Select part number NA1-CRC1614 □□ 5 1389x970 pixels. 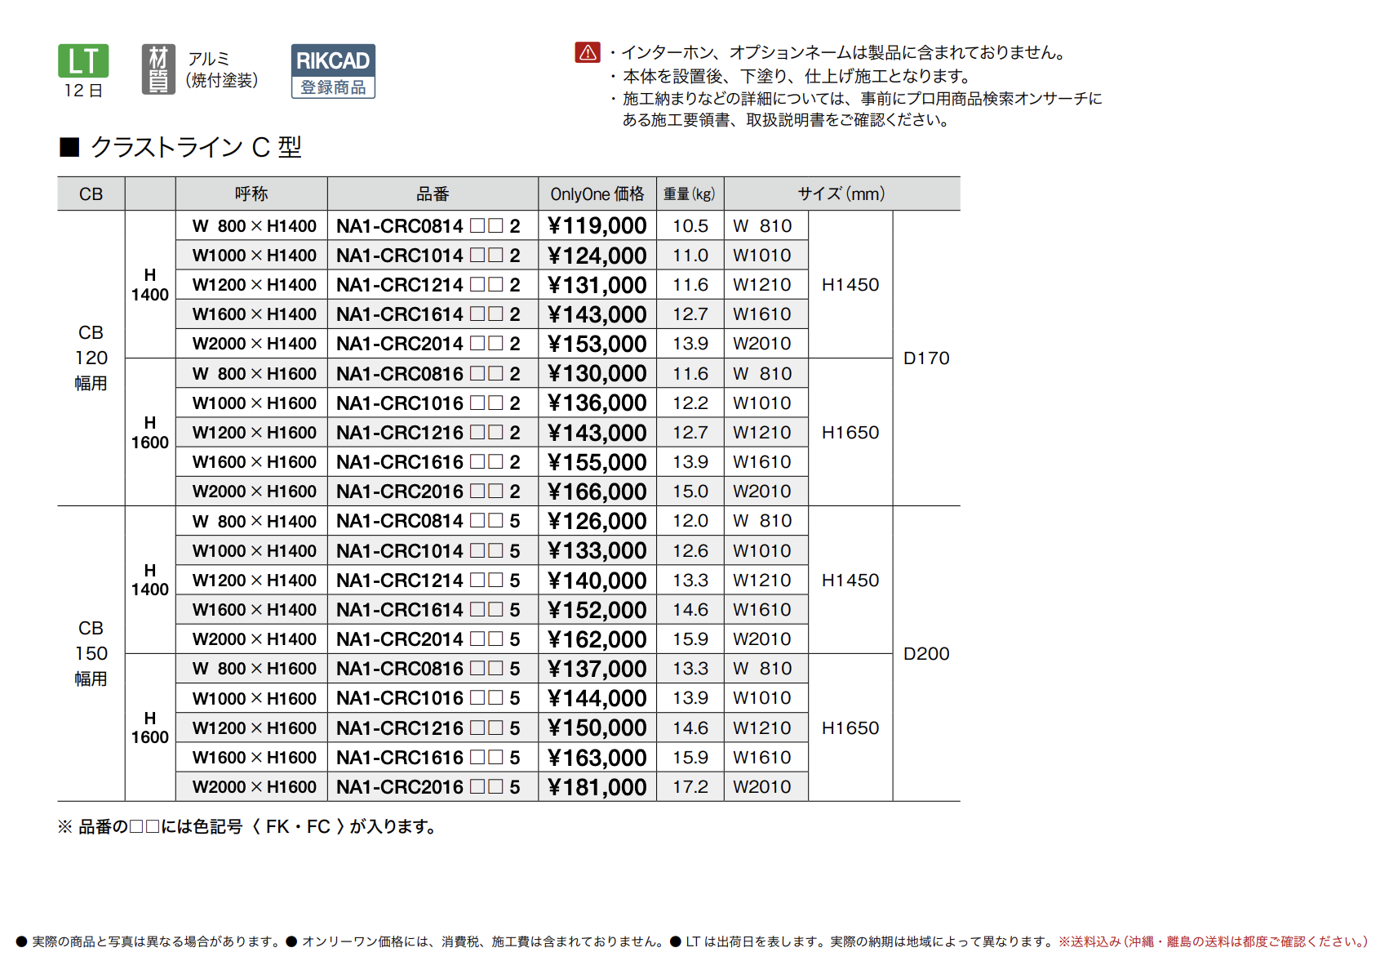click(x=428, y=610)
